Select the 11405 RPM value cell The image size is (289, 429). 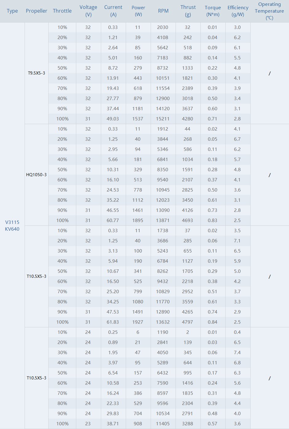(163, 423)
